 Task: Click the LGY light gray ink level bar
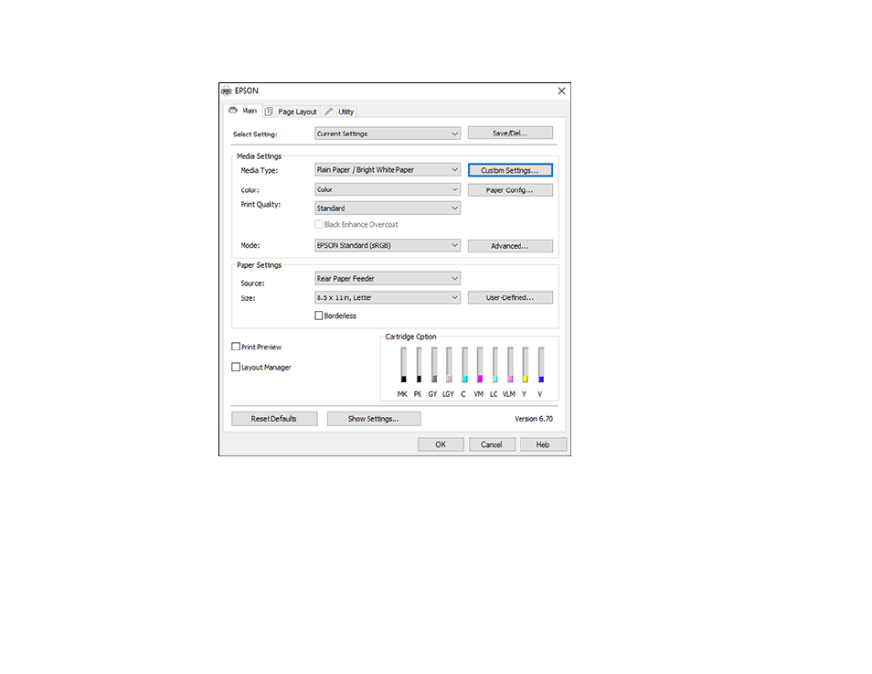coord(449,365)
